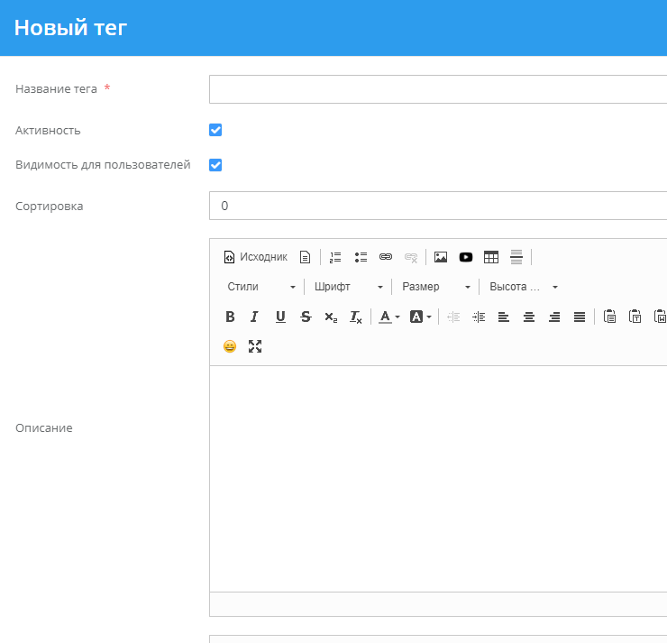Maximize the editor to fullscreen
Viewport: 667px width, 643px height.
pyautogui.click(x=255, y=346)
